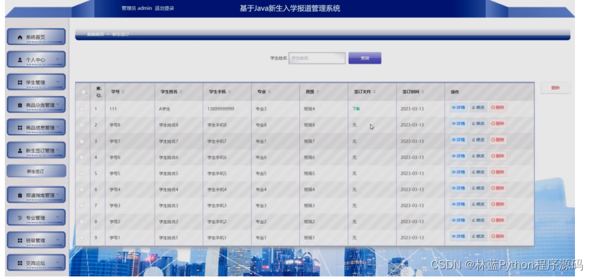This screenshot has height=277, width=592.
Task: Click the clipboard icon beside 商品分类管理
Action: coord(20,105)
